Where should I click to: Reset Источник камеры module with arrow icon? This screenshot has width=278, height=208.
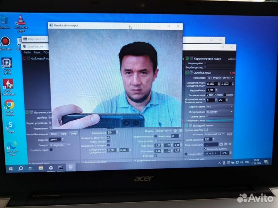click(x=31, y=112)
